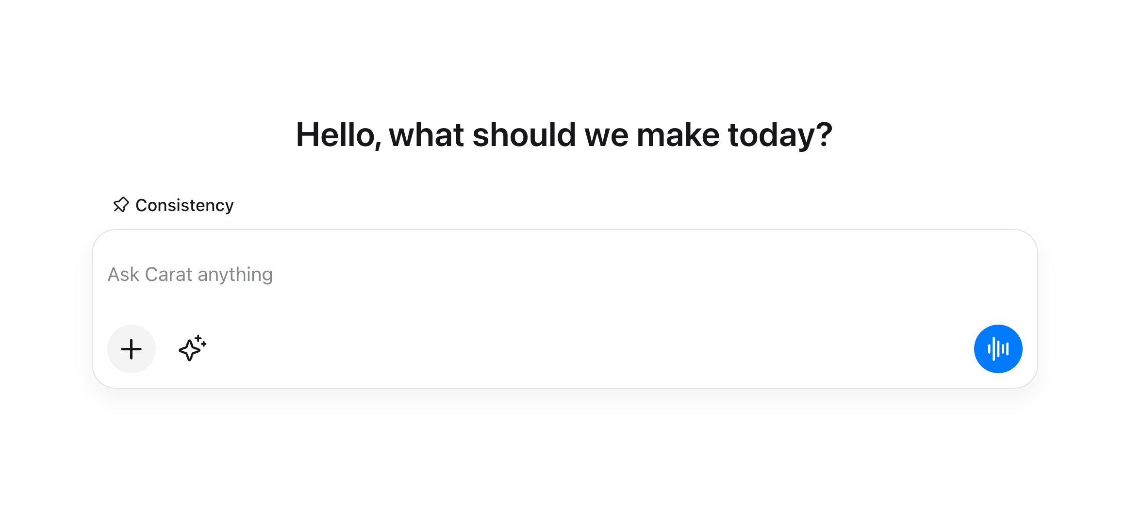Image resolution: width=1126 pixels, height=526 pixels.
Task: Click the Consistency text link
Action: point(184,205)
